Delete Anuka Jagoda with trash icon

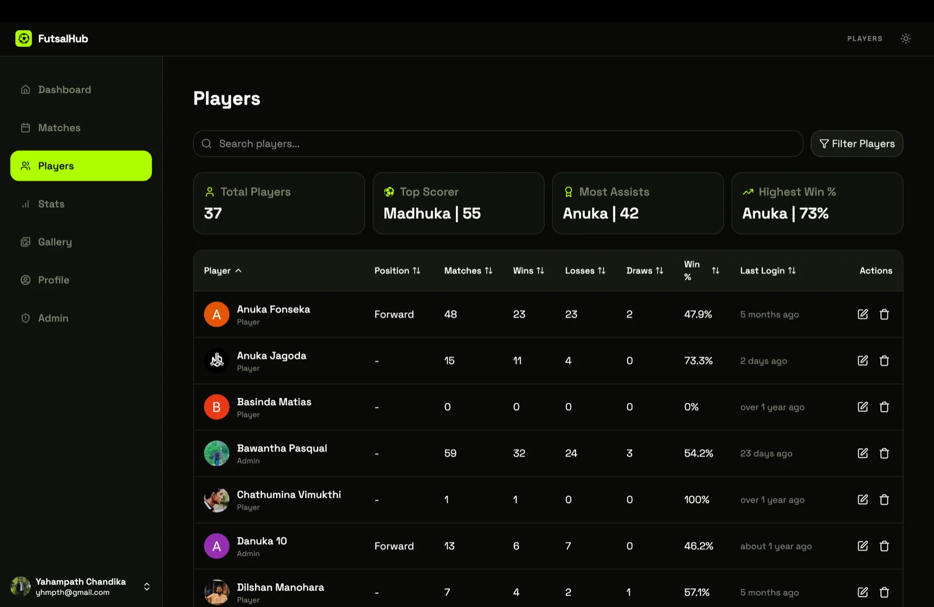pos(884,361)
